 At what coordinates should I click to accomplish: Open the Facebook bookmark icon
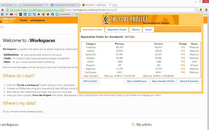pos(2,14)
